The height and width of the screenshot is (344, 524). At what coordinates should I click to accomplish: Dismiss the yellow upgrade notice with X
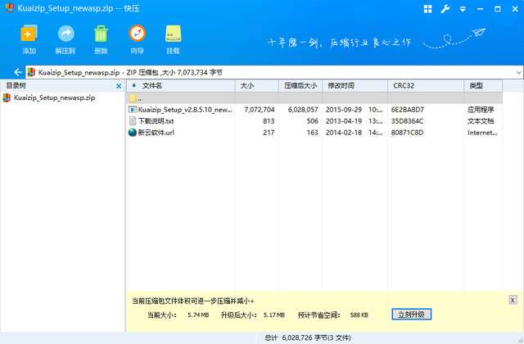click(x=513, y=300)
